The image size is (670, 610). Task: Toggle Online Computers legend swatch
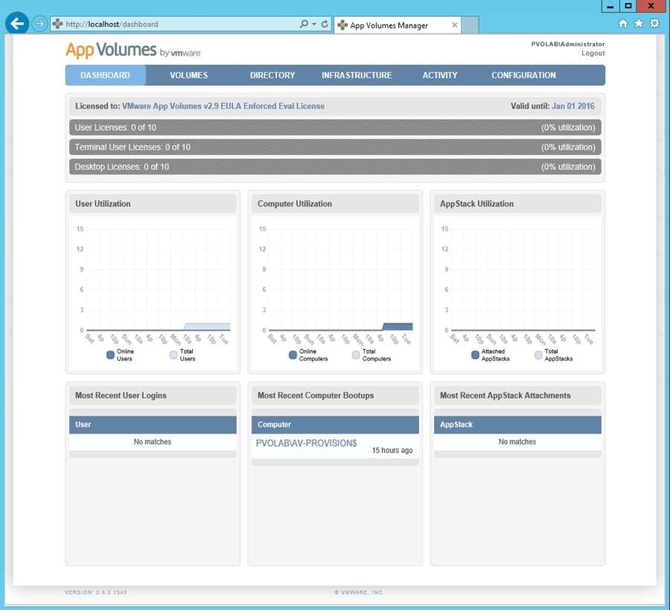[293, 355]
